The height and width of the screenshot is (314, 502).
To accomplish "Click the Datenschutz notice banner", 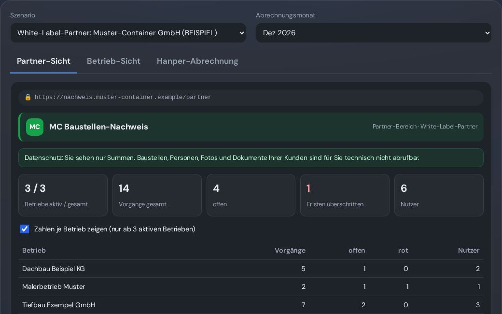I will (251, 157).
